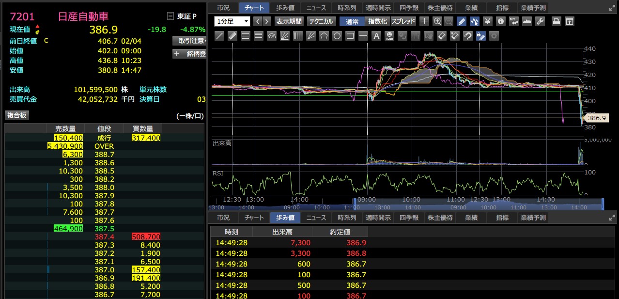Viewport: 619px width, 299px height.
Task: Switch to lower 業績予測 tab
Action: pyautogui.click(x=533, y=218)
